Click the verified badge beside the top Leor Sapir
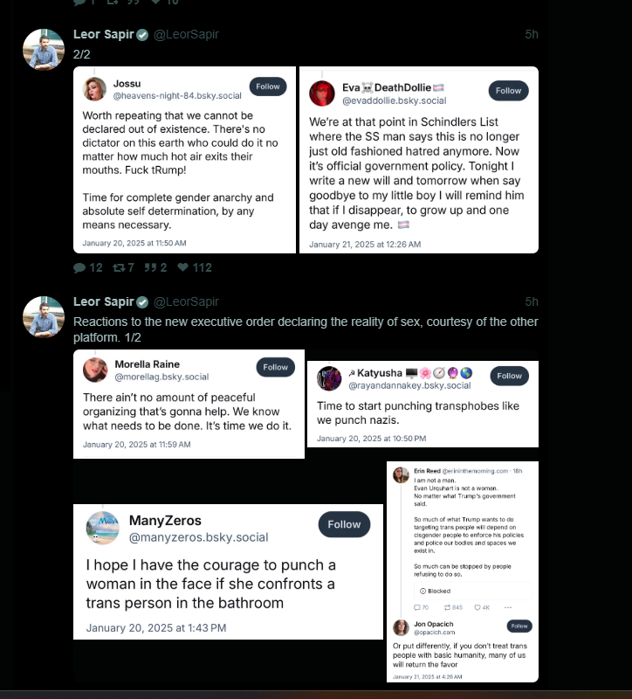Screen dimensions: 632x699 (x=142, y=35)
